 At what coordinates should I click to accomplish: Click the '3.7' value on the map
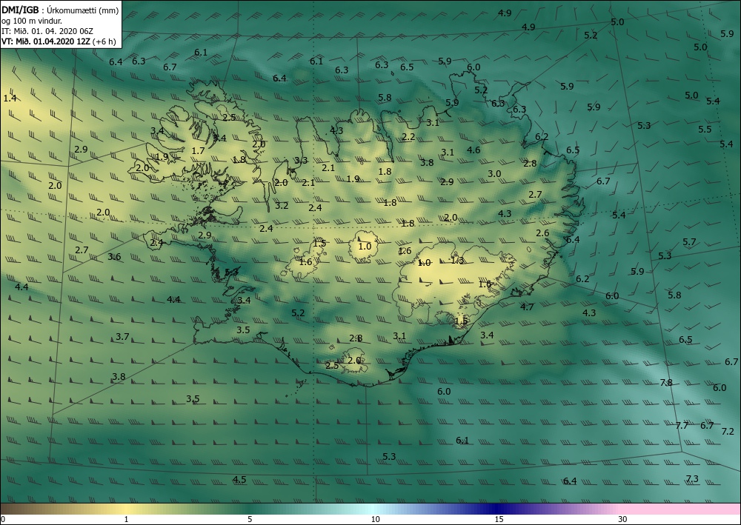pyautogui.click(x=122, y=337)
